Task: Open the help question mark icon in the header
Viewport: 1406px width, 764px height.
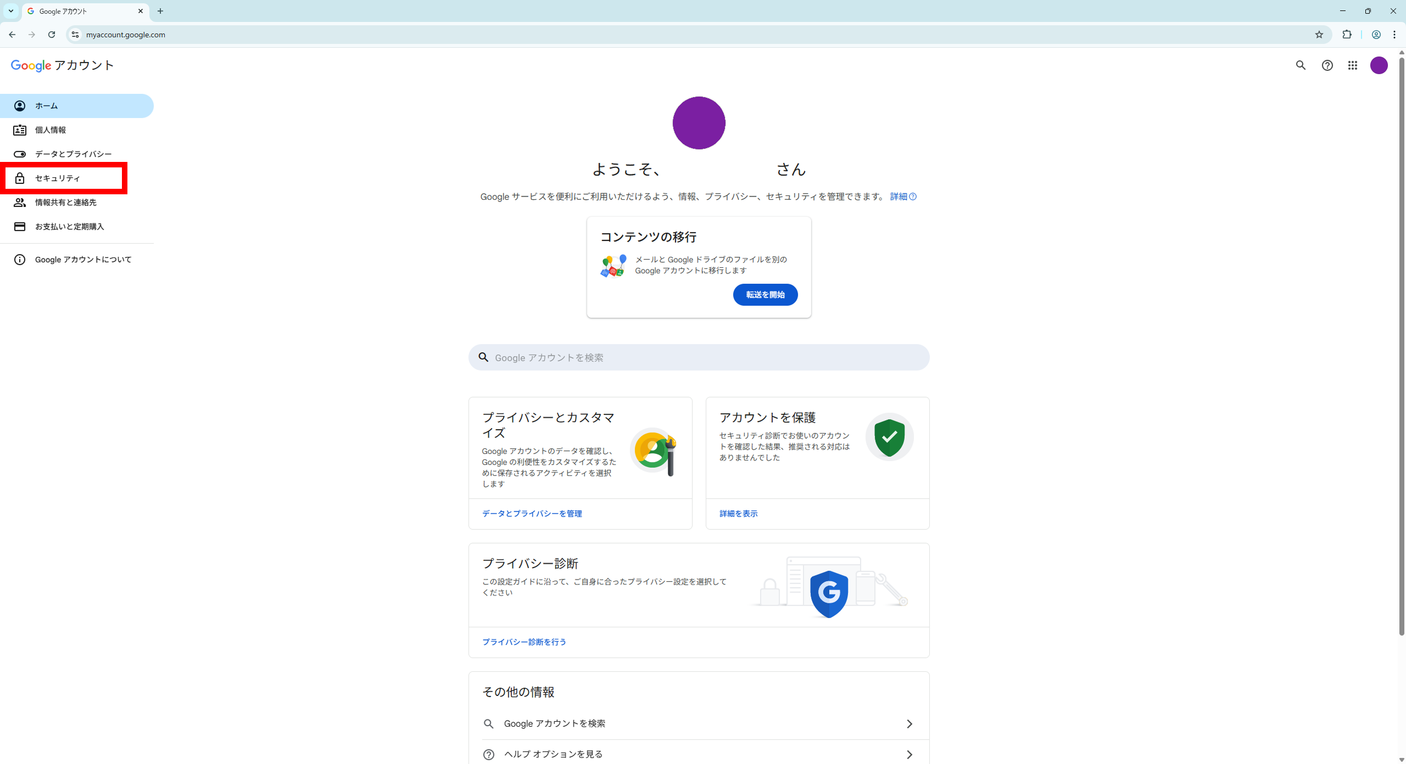Action: 1327,65
